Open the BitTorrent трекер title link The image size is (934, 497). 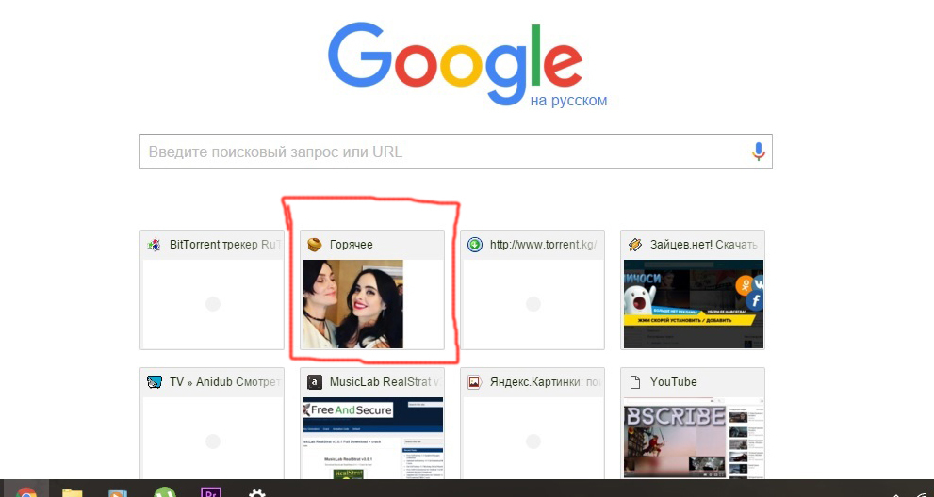(225, 245)
